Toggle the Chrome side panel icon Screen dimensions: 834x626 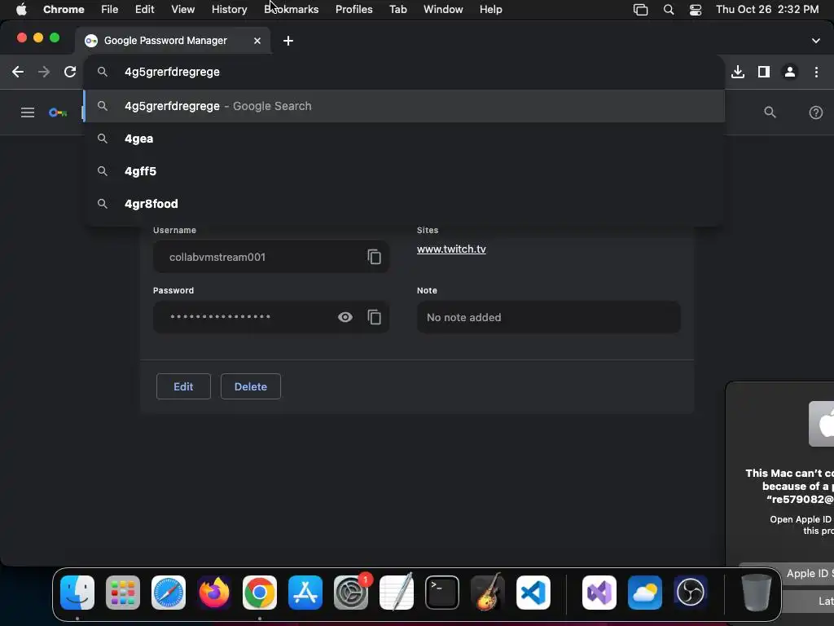[x=764, y=72]
